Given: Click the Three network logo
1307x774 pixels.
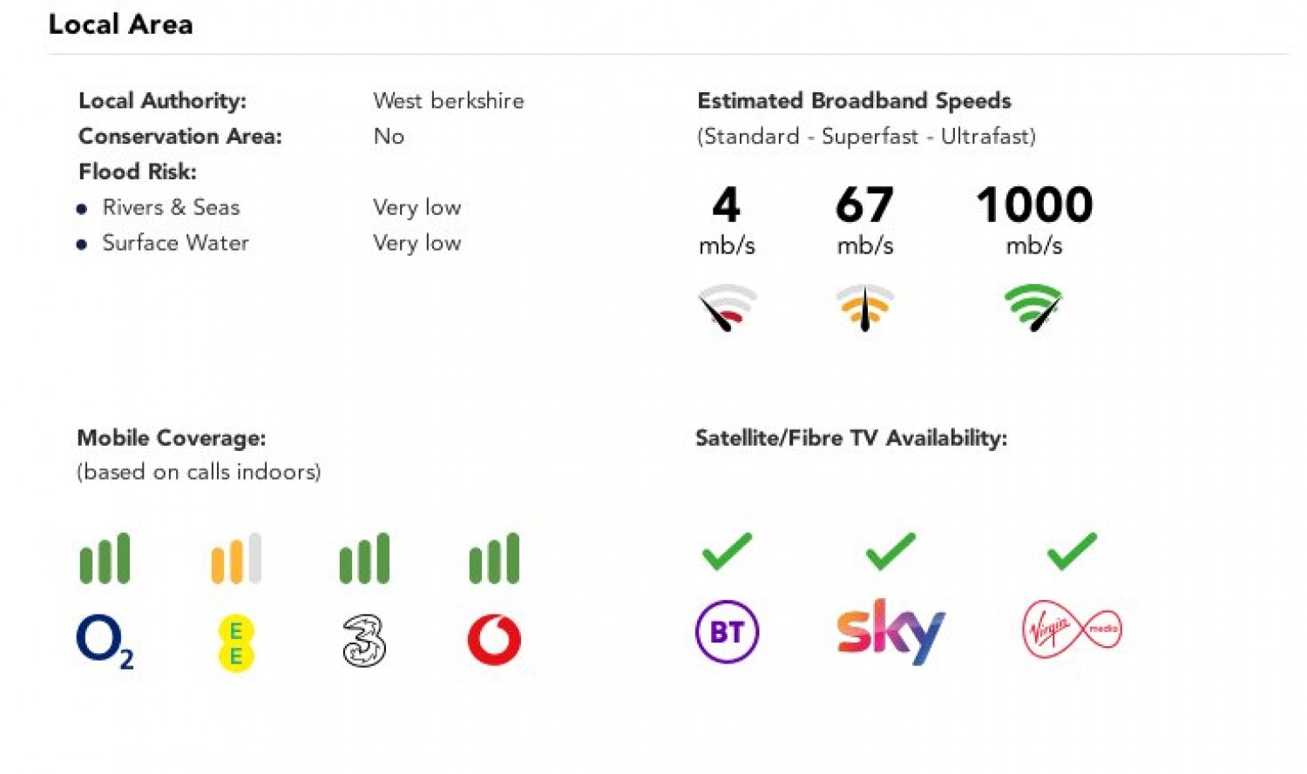Looking at the screenshot, I should click(364, 641).
